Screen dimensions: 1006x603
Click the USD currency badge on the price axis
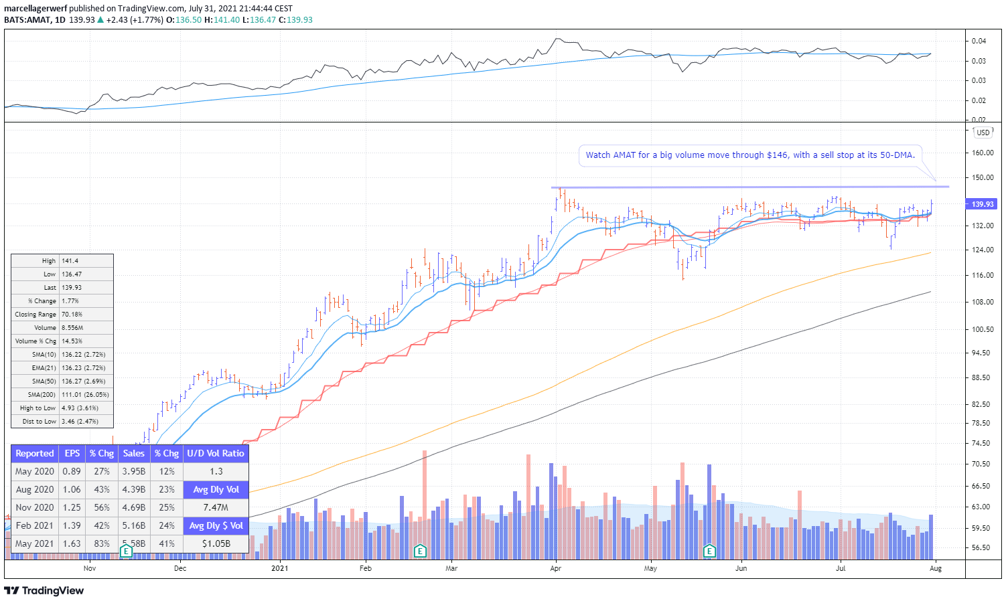coord(983,133)
